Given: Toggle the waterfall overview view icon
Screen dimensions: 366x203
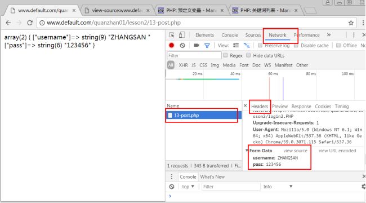Looking at the screenshot, I should point(247,45).
